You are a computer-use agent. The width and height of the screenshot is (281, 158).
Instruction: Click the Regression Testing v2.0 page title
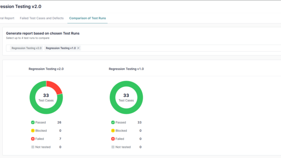21,7
